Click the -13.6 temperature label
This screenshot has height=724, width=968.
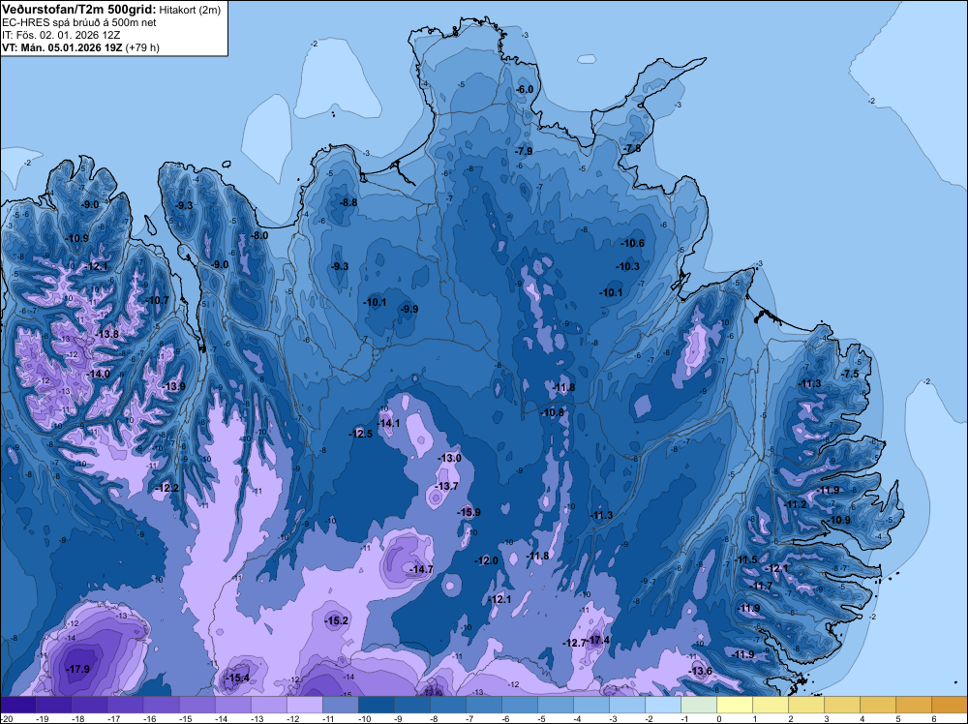coord(701,671)
